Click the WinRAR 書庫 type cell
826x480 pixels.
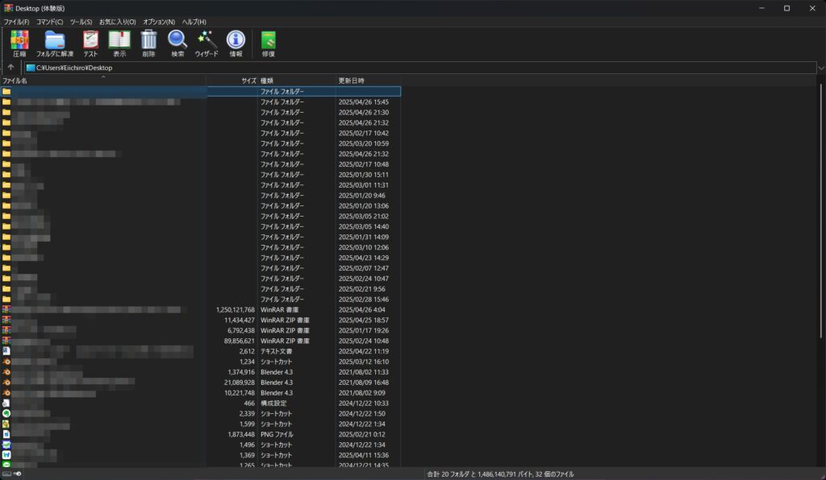point(279,309)
